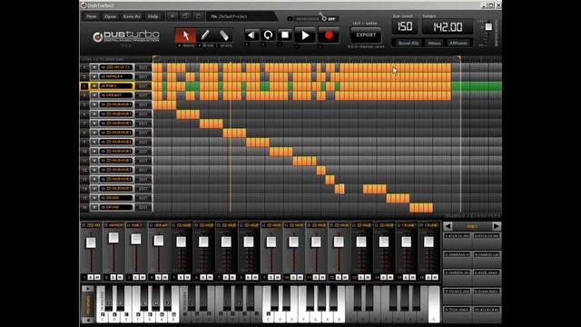Open instrument dropdown for track 4

pyautogui.click(x=94, y=95)
